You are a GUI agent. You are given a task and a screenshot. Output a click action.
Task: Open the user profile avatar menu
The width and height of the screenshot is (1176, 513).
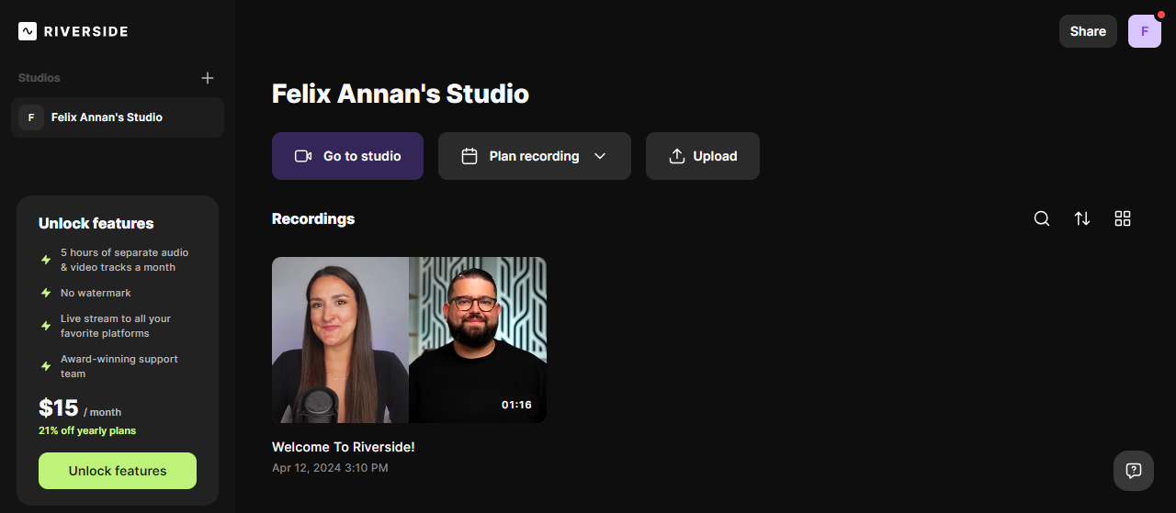click(x=1145, y=31)
